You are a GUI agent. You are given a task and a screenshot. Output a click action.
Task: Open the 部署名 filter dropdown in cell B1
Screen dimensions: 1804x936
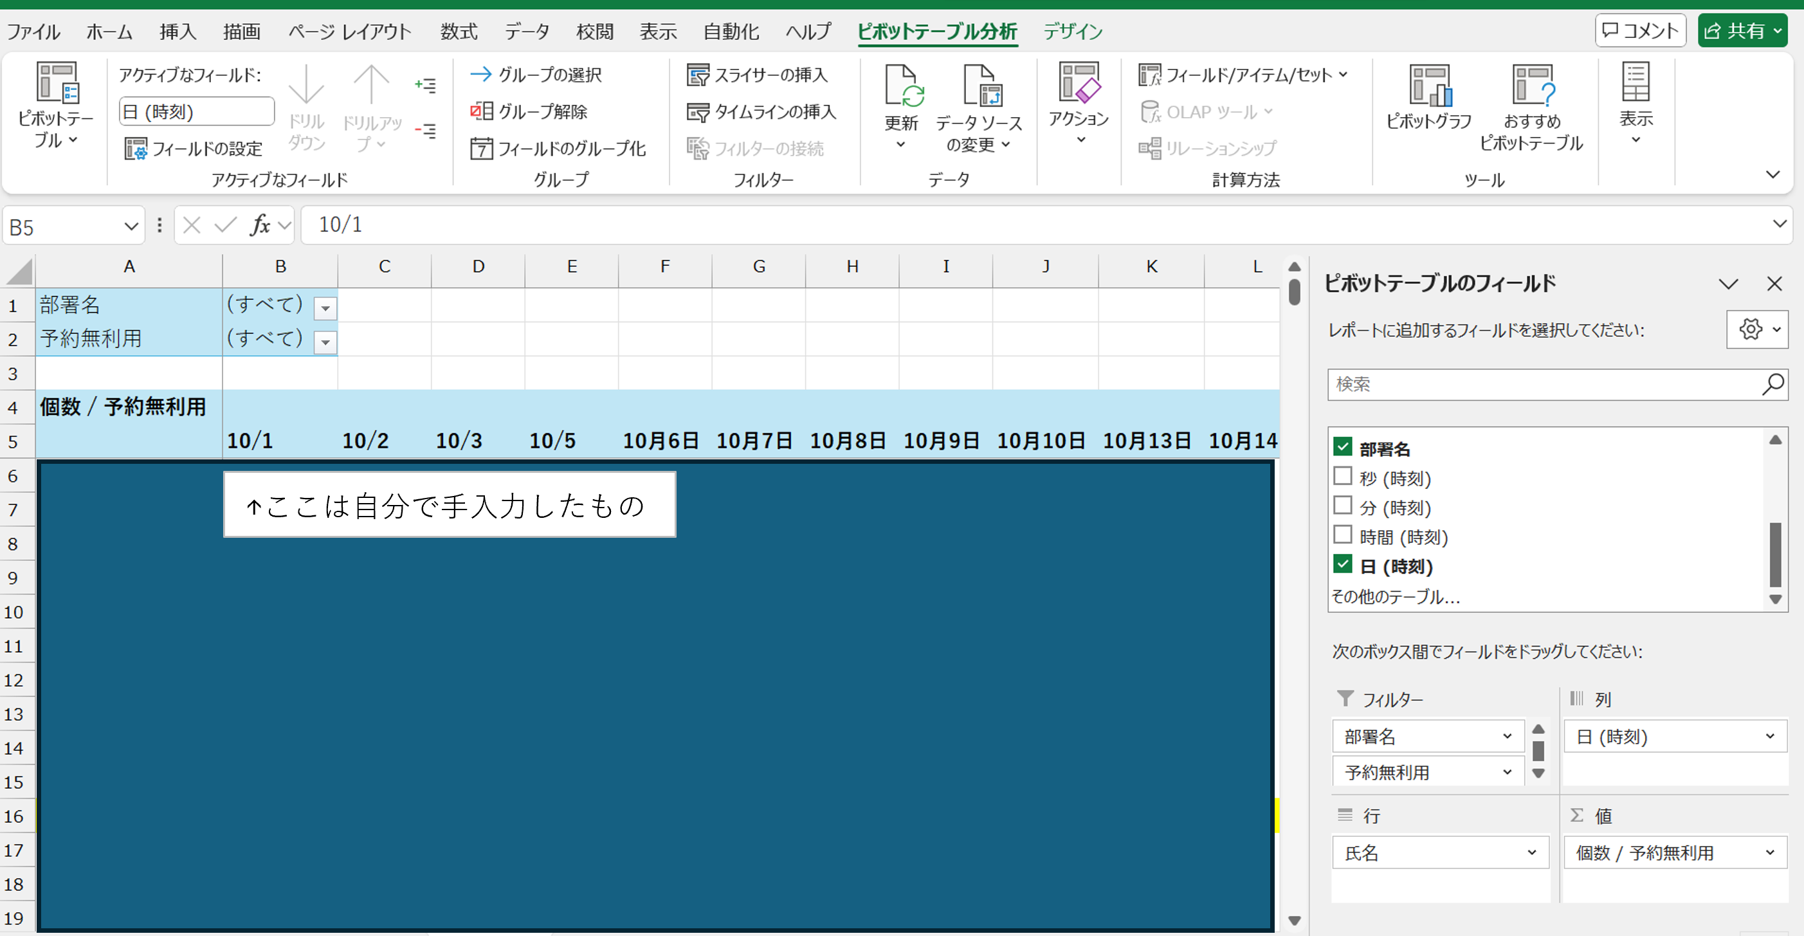[x=325, y=308]
